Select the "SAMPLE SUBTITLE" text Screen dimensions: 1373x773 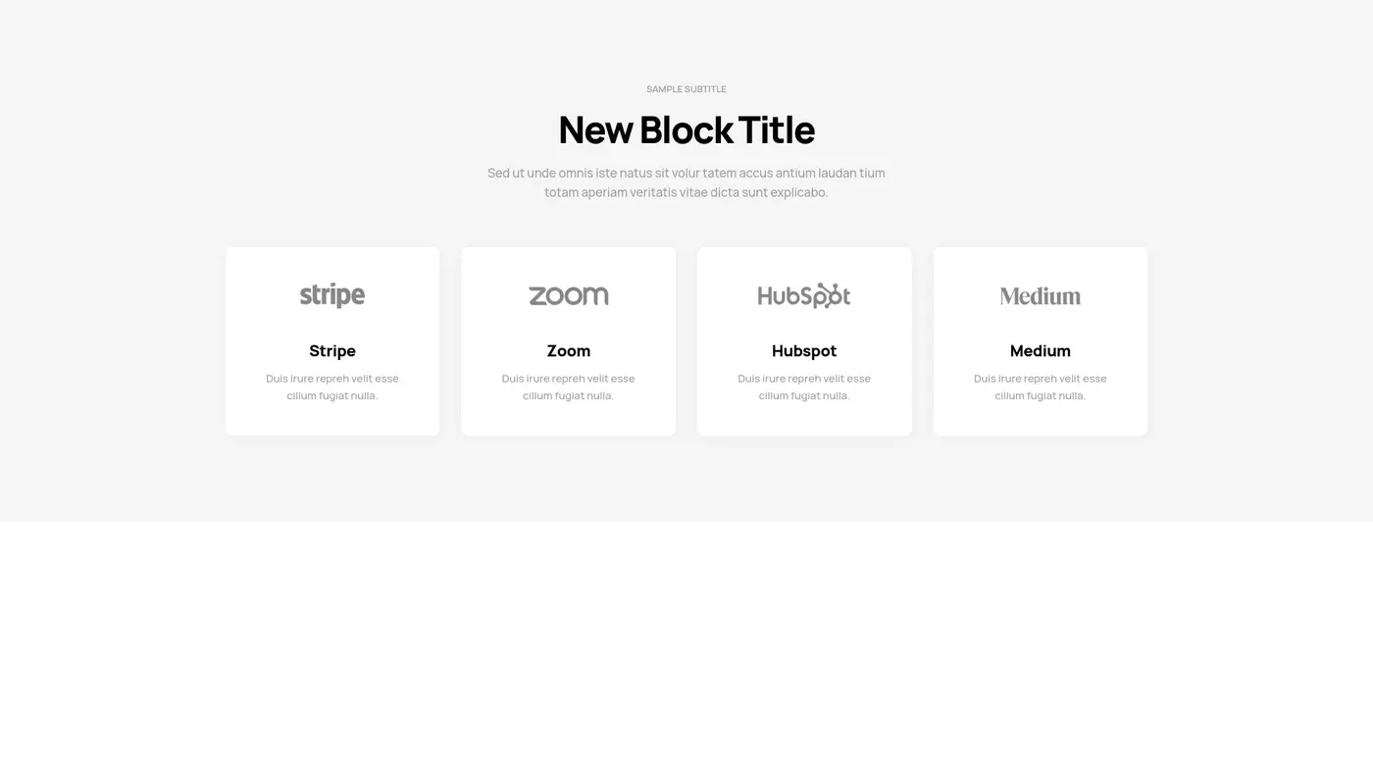[686, 89]
